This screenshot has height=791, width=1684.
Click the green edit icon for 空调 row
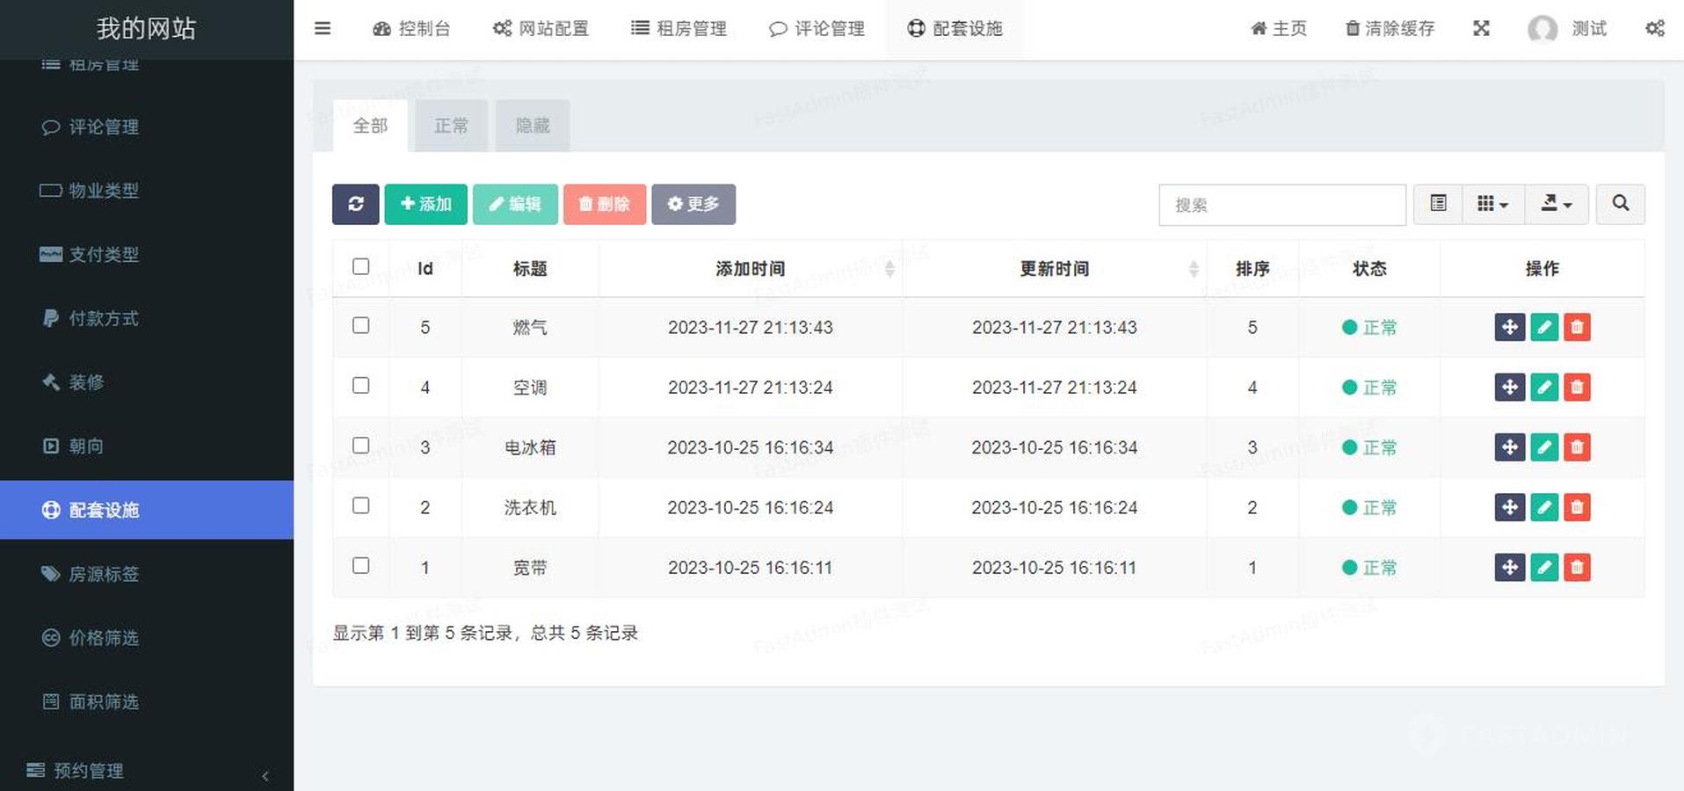click(x=1543, y=388)
